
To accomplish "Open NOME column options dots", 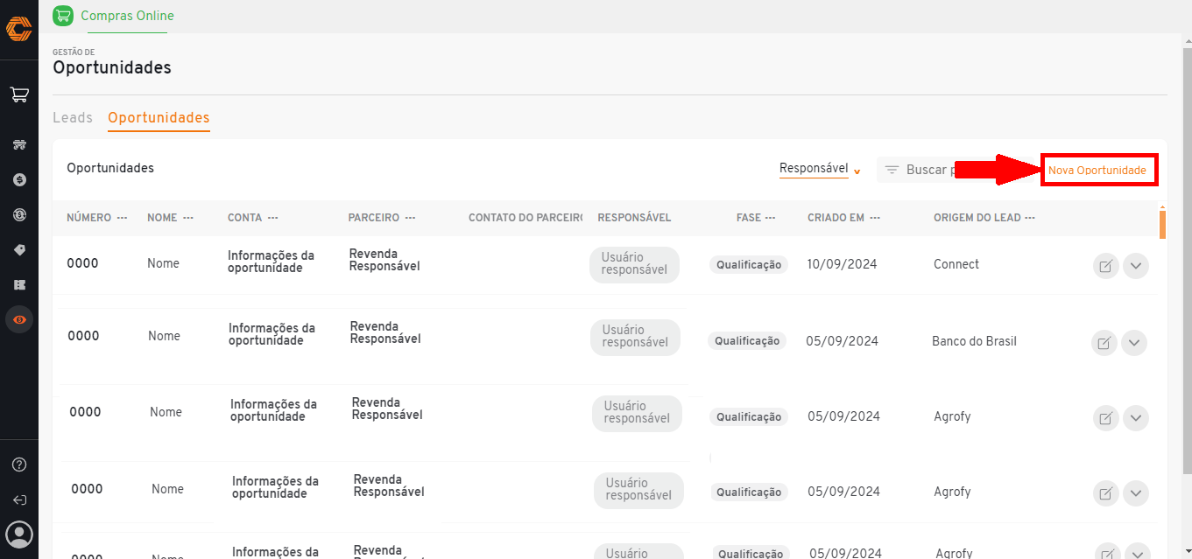I will point(187,218).
